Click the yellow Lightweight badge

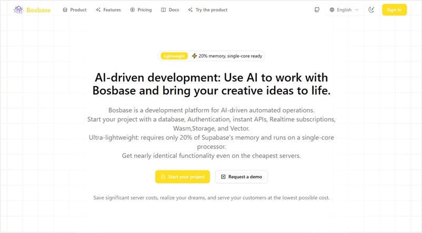coord(174,56)
